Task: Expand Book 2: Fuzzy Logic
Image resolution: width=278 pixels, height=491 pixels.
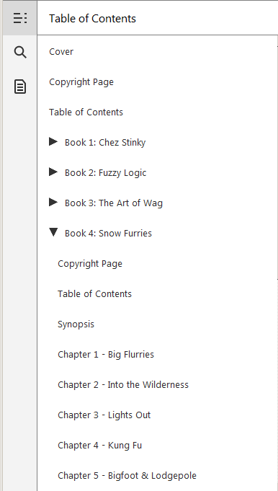Action: click(x=53, y=172)
